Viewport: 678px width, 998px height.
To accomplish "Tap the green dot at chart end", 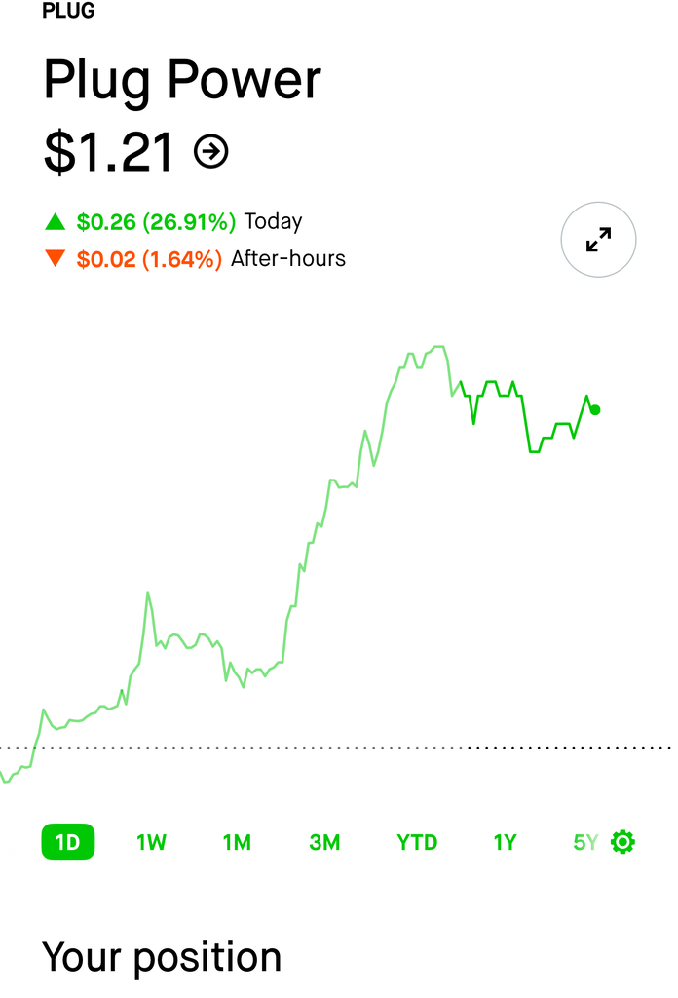I will click(x=595, y=410).
